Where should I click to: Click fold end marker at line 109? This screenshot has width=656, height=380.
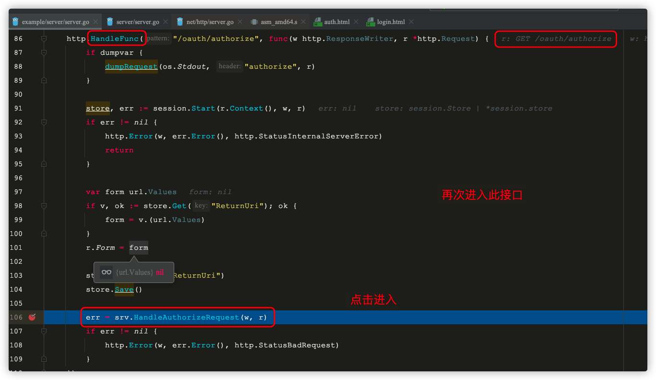point(44,359)
